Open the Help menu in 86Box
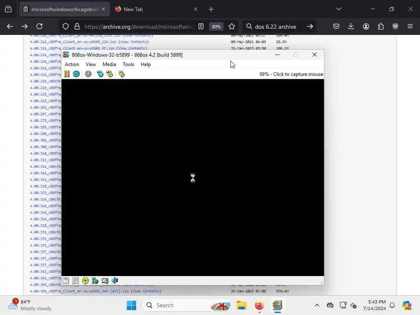 (146, 64)
